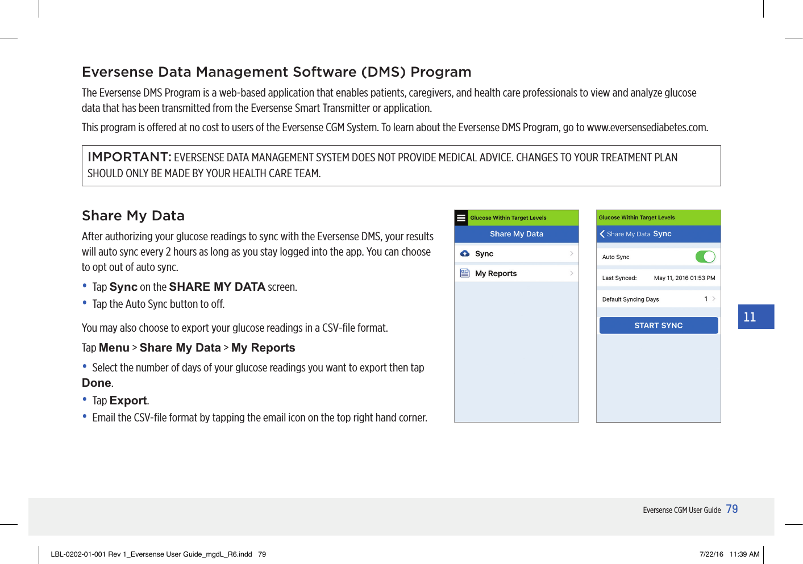Click the blue chapter tab numbered 11
Viewport: 803px width, 564px height.
pos(756,316)
